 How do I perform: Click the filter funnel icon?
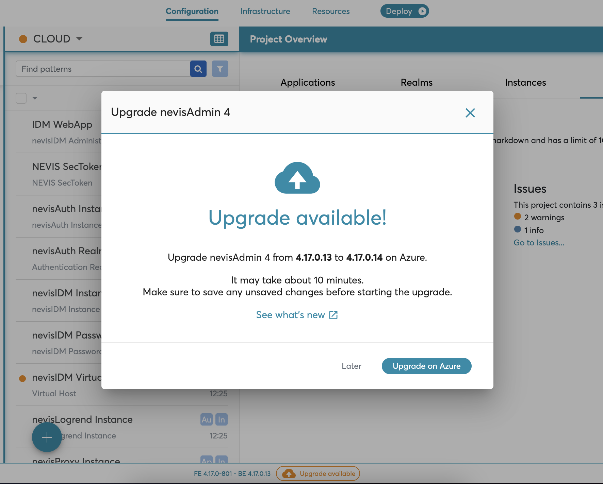point(220,69)
